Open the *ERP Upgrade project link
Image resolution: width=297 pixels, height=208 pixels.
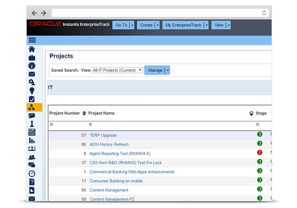click(103, 135)
